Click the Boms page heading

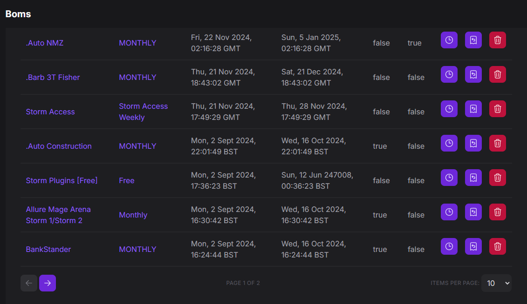tap(18, 14)
